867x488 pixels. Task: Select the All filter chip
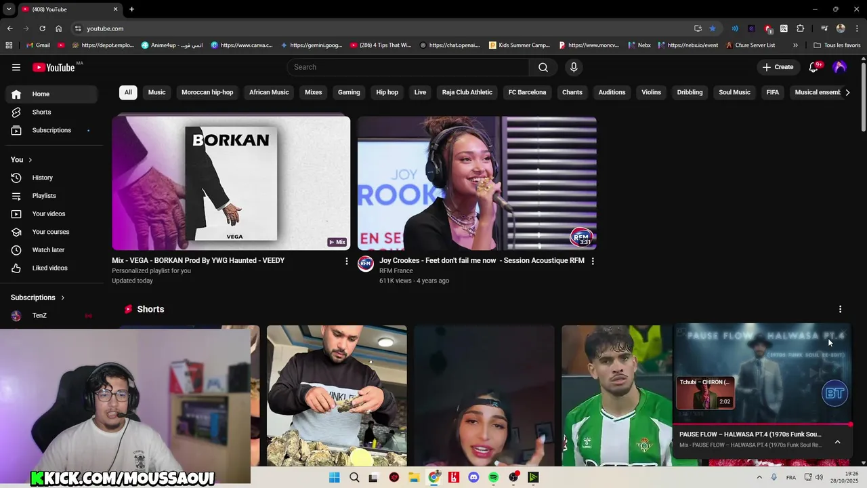coord(128,92)
